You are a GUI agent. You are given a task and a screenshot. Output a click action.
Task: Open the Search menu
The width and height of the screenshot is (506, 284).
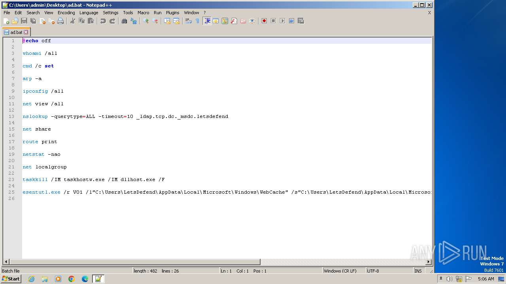coord(33,13)
